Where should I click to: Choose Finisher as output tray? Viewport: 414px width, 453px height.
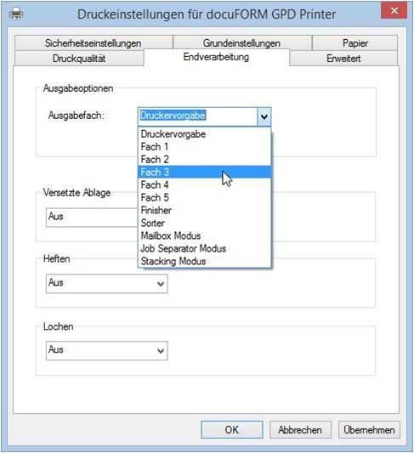pyautogui.click(x=205, y=210)
